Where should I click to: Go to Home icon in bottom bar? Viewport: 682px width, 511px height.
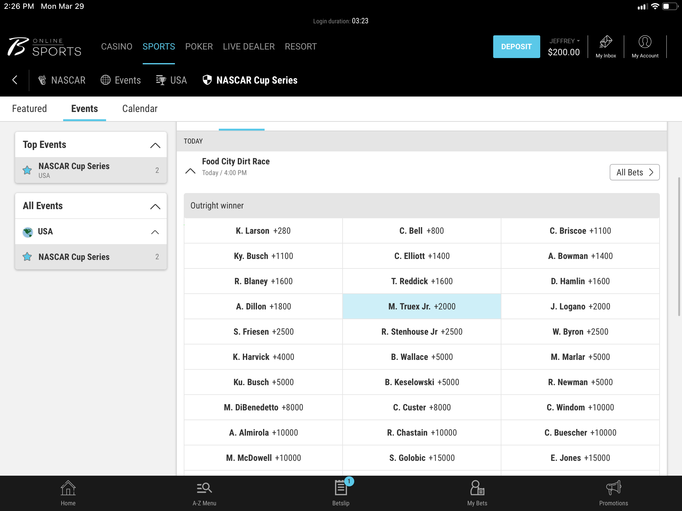(68, 488)
